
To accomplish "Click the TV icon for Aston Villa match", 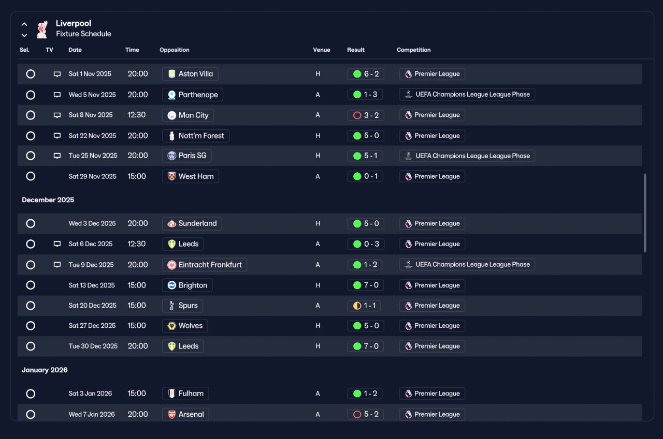I will pos(57,74).
